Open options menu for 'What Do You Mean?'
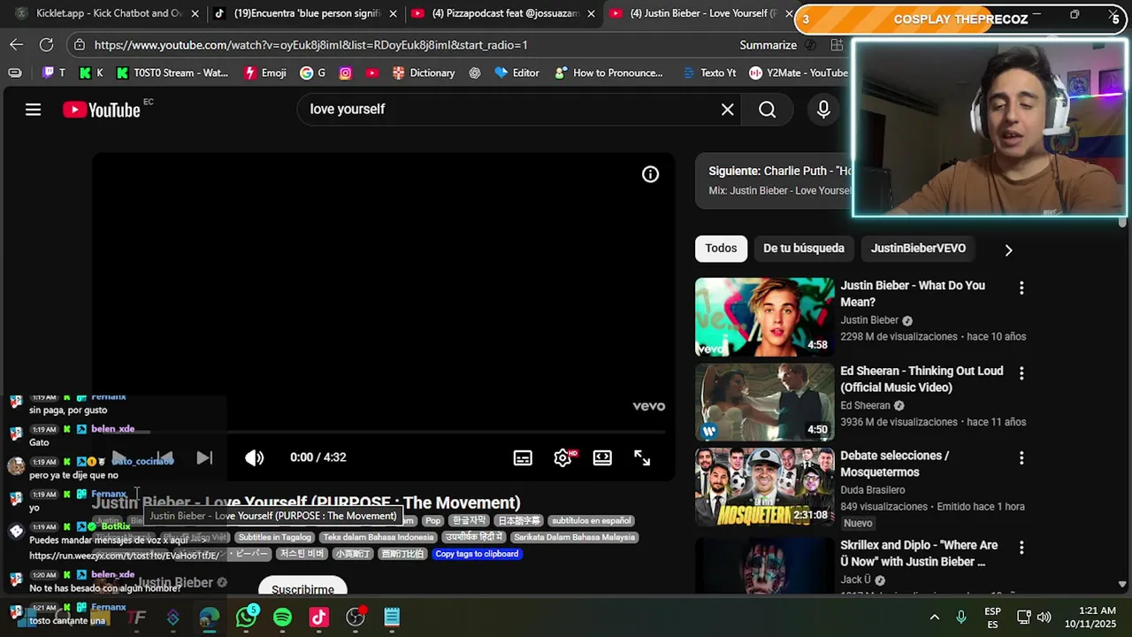The height and width of the screenshot is (637, 1132). (1021, 288)
